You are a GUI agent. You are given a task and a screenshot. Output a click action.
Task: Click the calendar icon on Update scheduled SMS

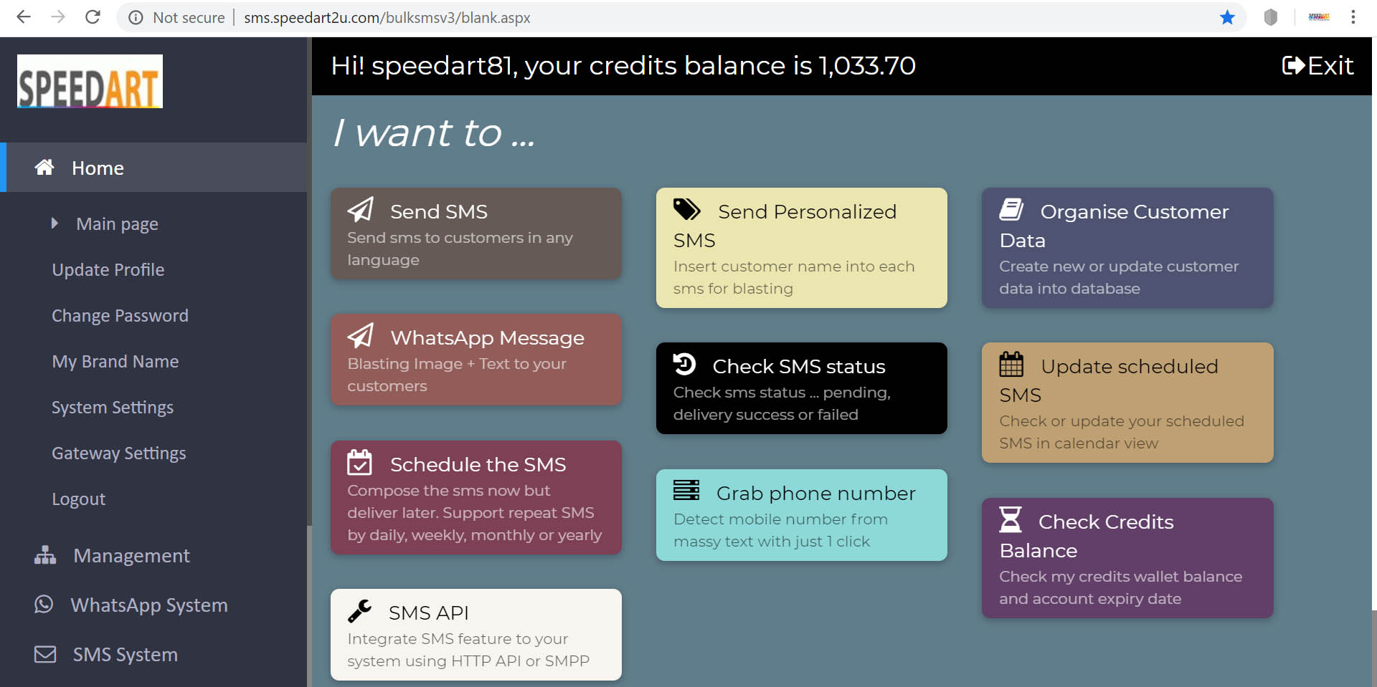(1012, 365)
